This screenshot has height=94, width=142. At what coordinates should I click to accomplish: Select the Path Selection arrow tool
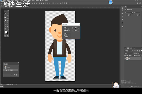click(x=8, y=24)
